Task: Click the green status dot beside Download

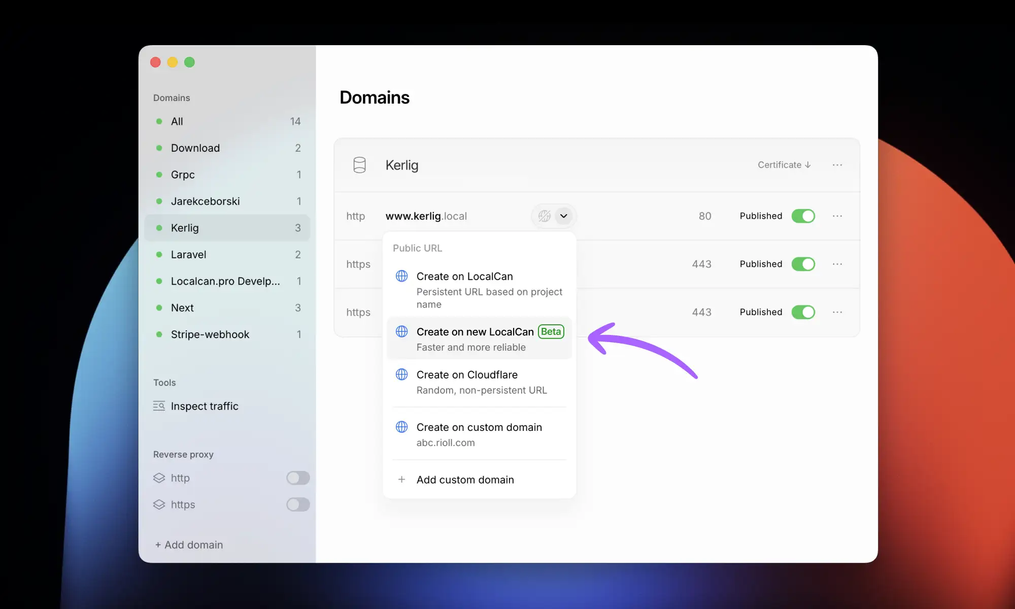Action: 159,148
